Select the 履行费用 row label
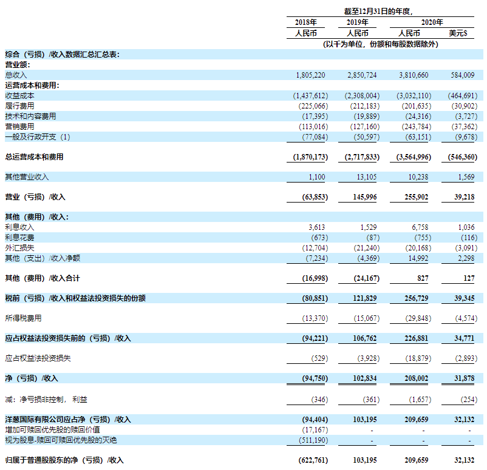Screen dimensions: 487x470 (19, 106)
